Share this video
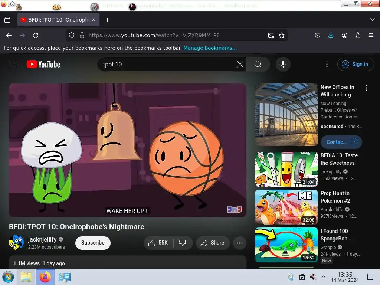The image size is (380, 285). click(x=213, y=243)
